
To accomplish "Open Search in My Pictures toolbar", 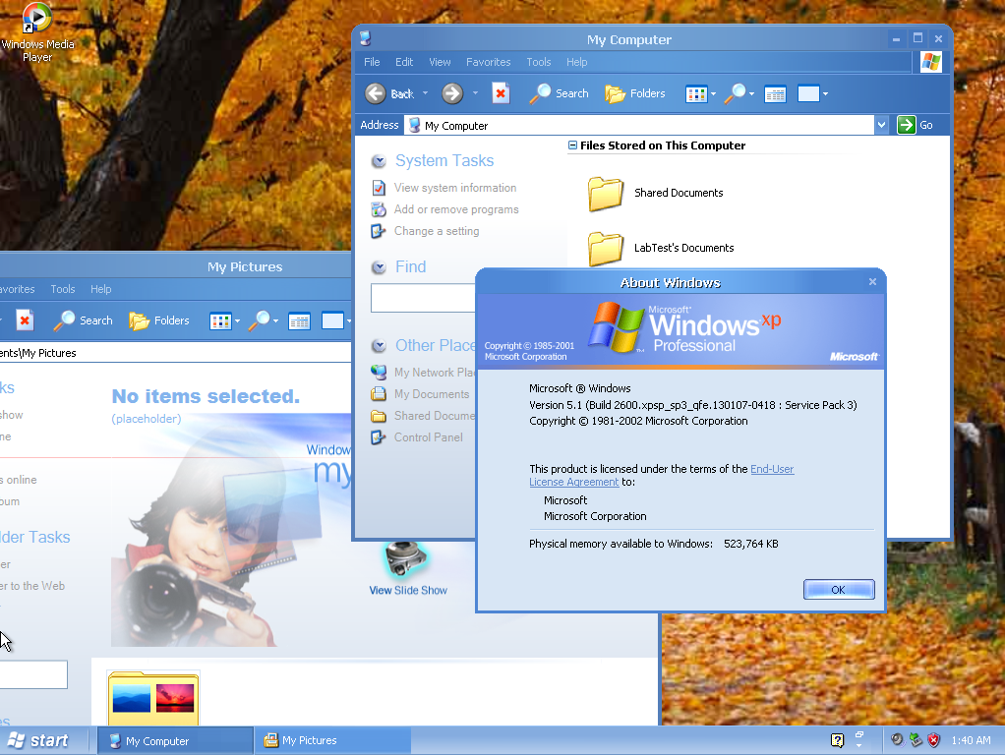I will (84, 320).
